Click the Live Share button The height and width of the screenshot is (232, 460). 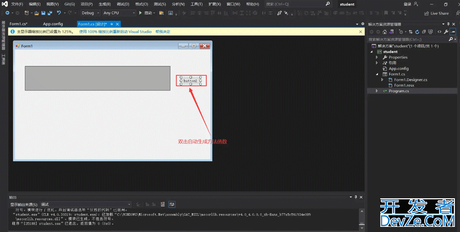click(x=436, y=13)
